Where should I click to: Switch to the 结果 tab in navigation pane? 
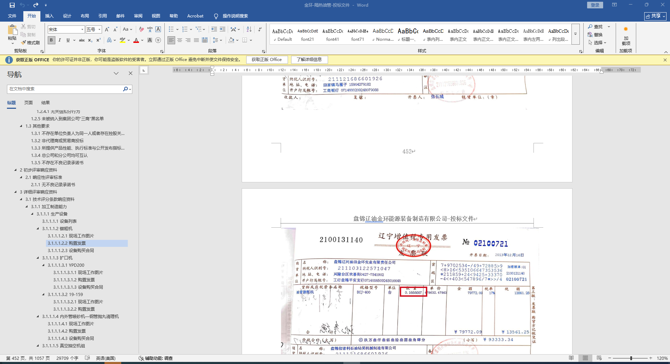click(46, 103)
